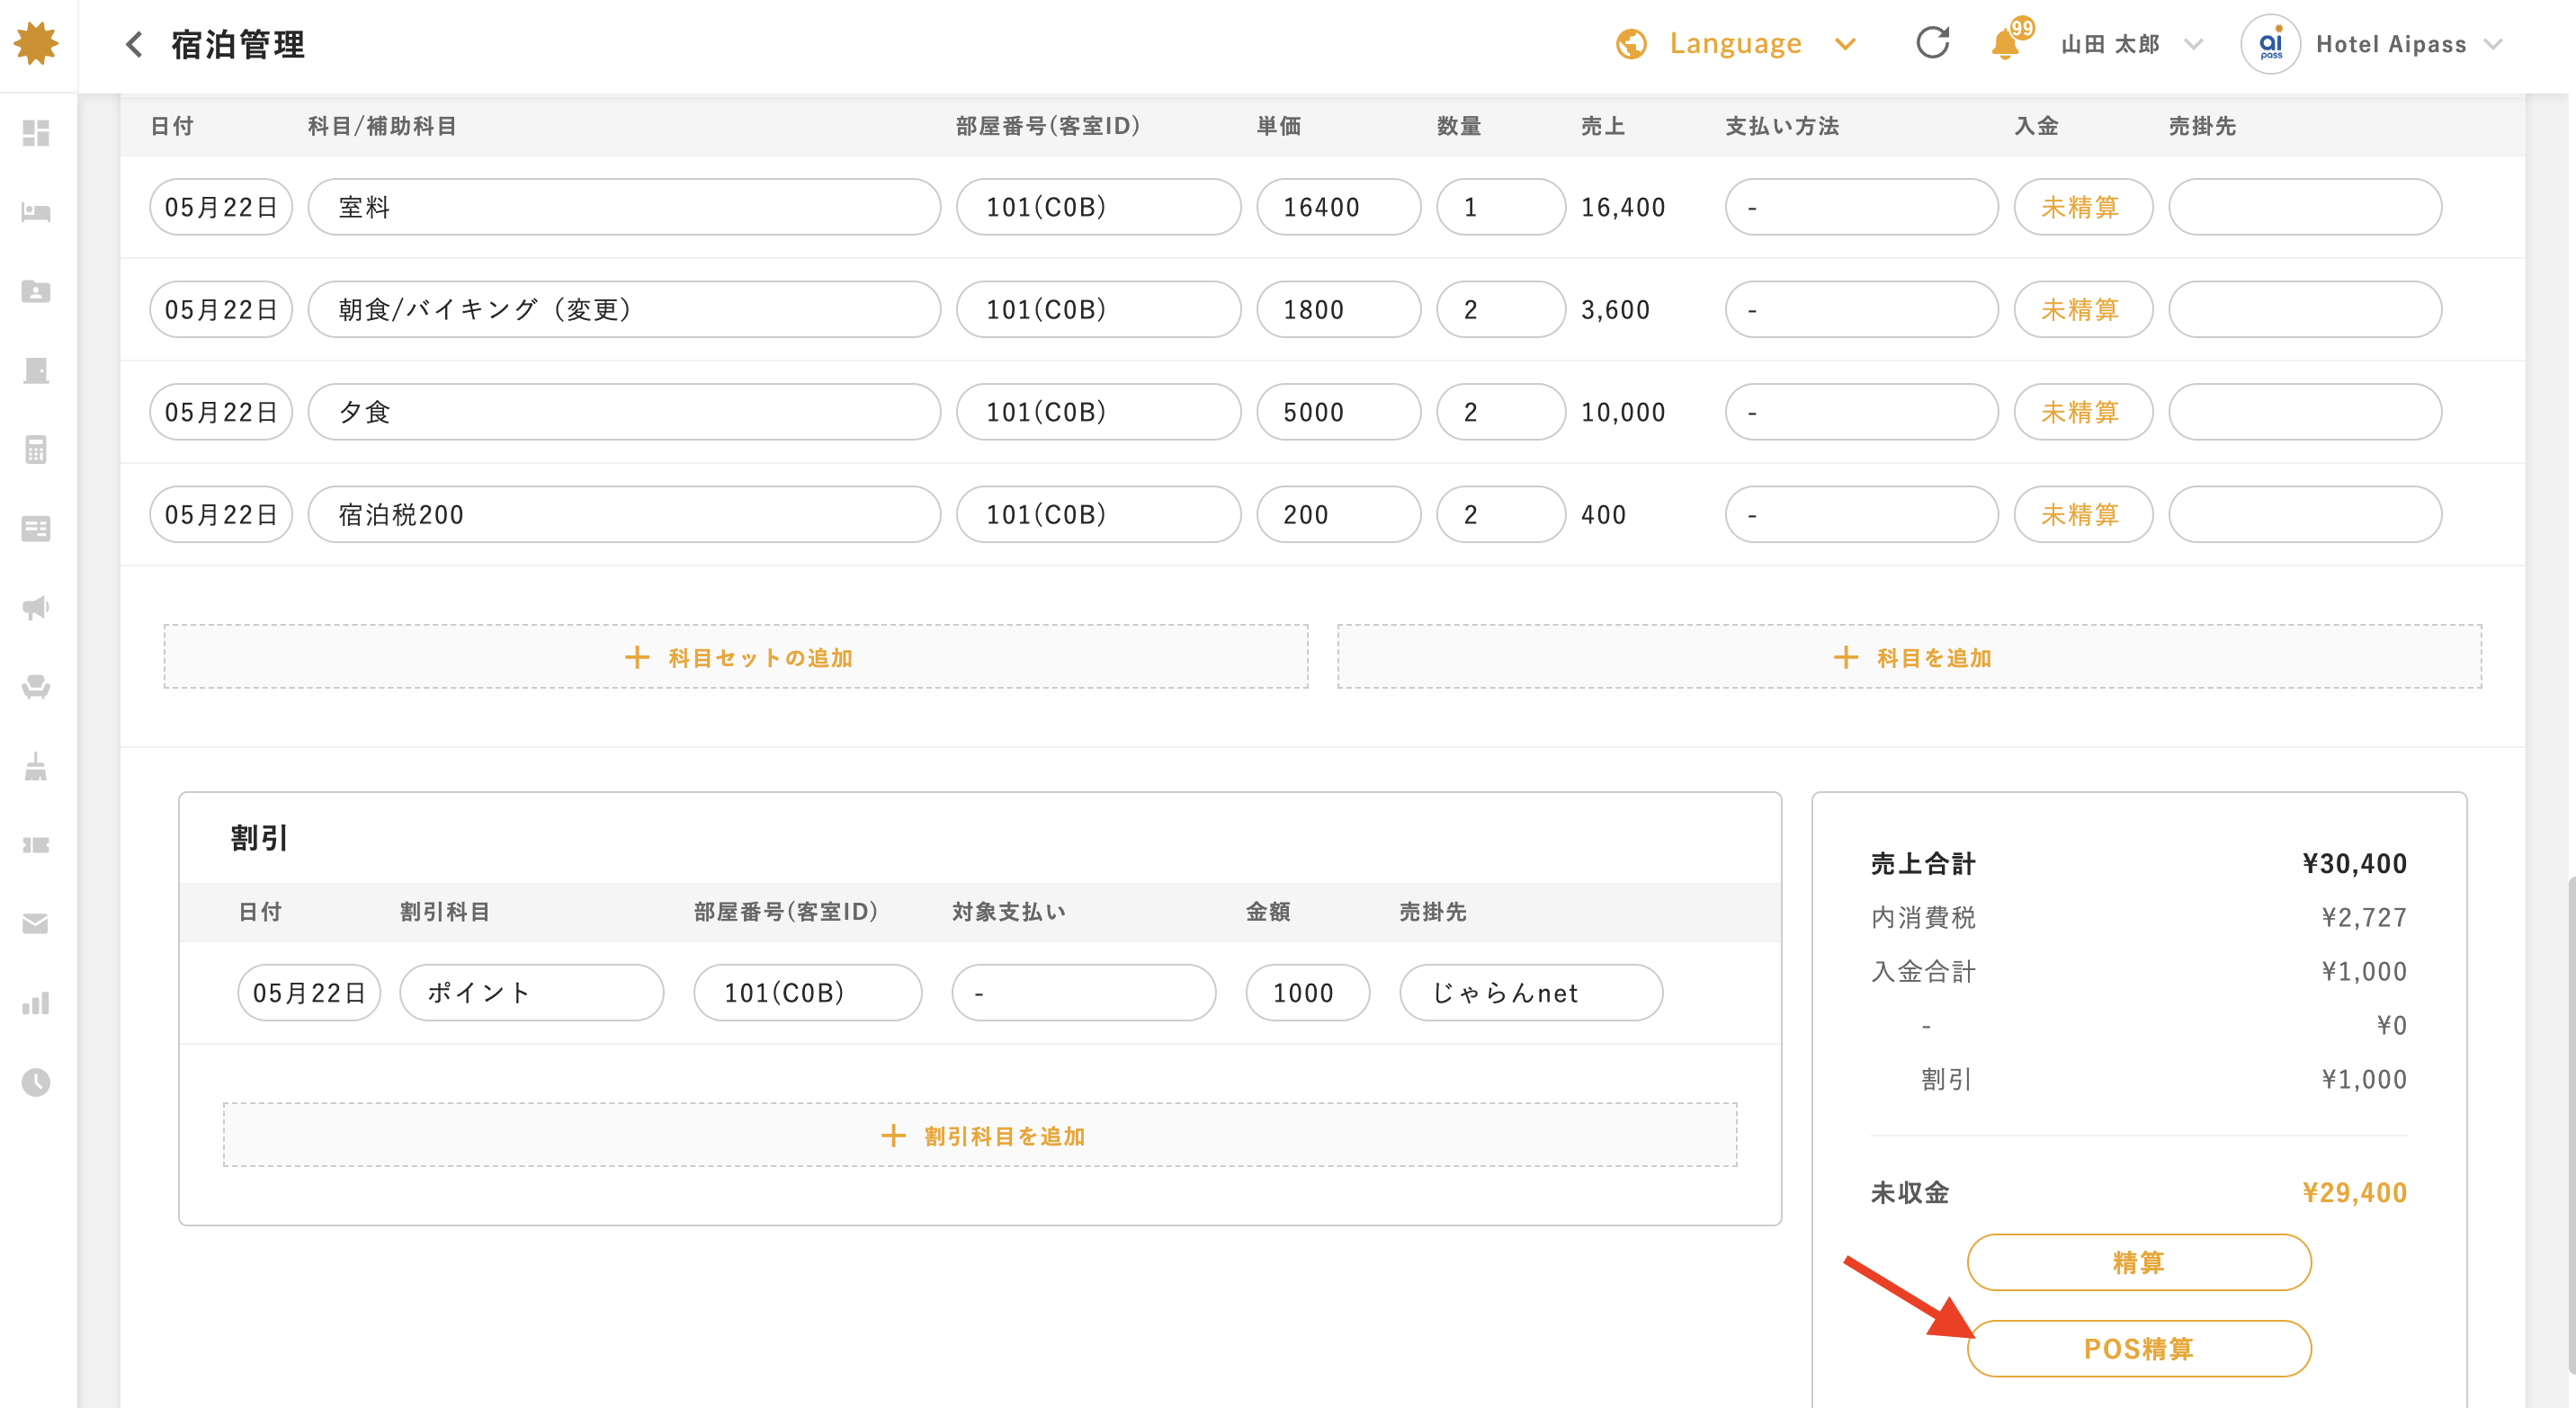This screenshot has height=1408, width=2576.
Task: Click 科目を追加 button
Action: point(1910,656)
